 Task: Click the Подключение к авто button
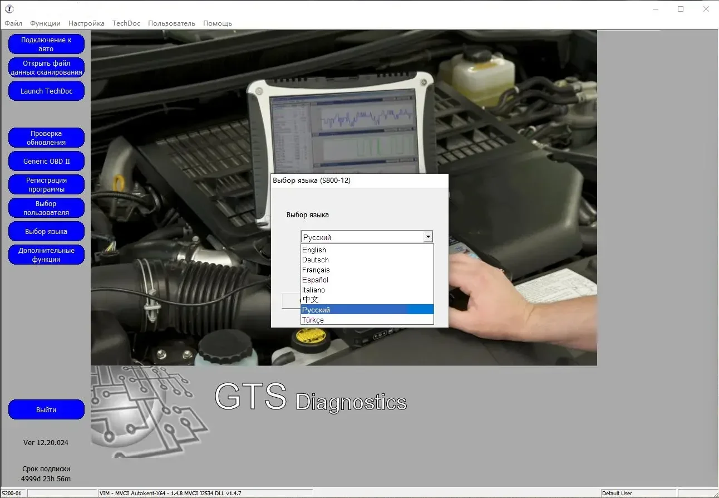pos(46,44)
